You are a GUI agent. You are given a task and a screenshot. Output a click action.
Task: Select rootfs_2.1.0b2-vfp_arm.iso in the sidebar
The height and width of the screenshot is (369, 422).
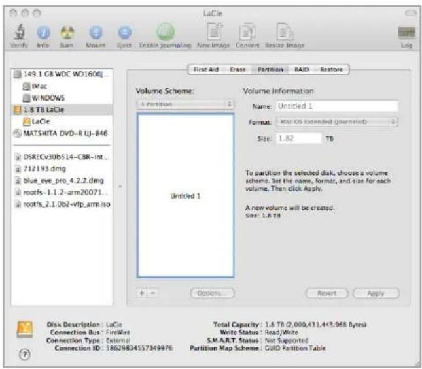point(62,204)
